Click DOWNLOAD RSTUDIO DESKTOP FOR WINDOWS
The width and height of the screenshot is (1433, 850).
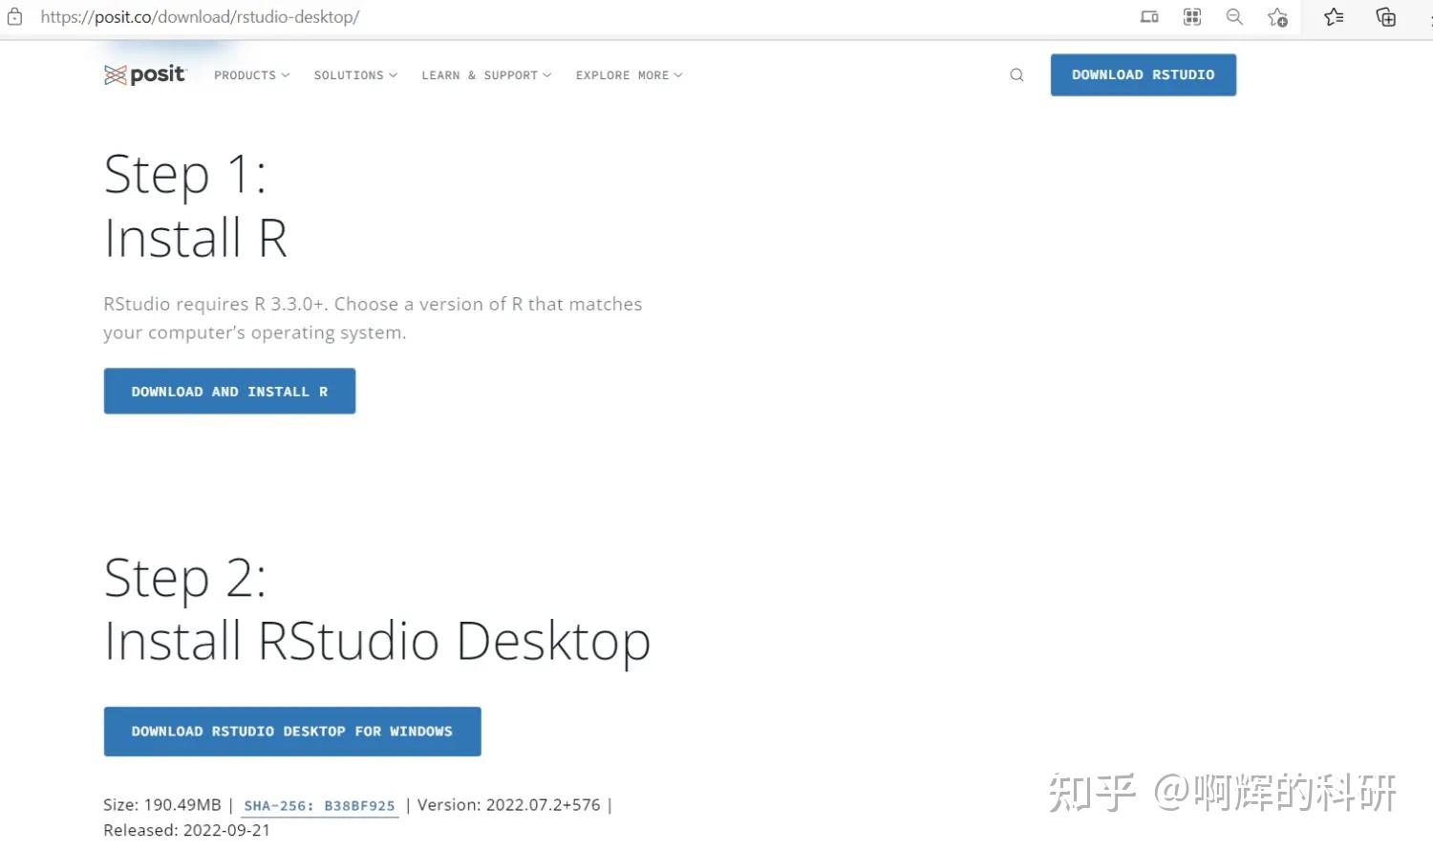click(291, 731)
